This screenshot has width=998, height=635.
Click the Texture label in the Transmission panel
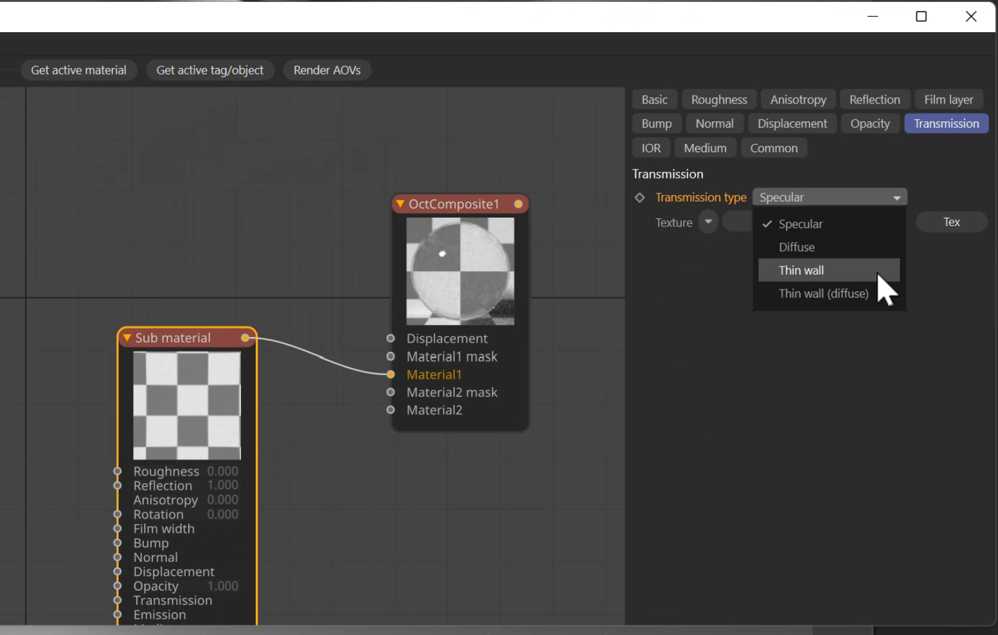673,222
